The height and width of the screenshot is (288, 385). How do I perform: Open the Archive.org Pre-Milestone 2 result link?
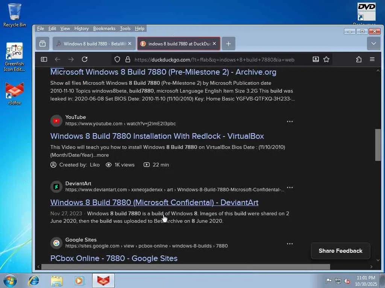[163, 72]
